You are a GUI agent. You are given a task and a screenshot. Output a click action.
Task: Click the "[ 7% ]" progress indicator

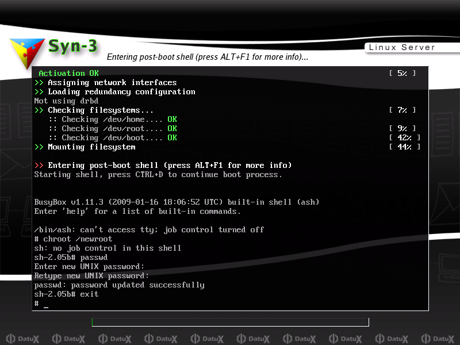402,110
